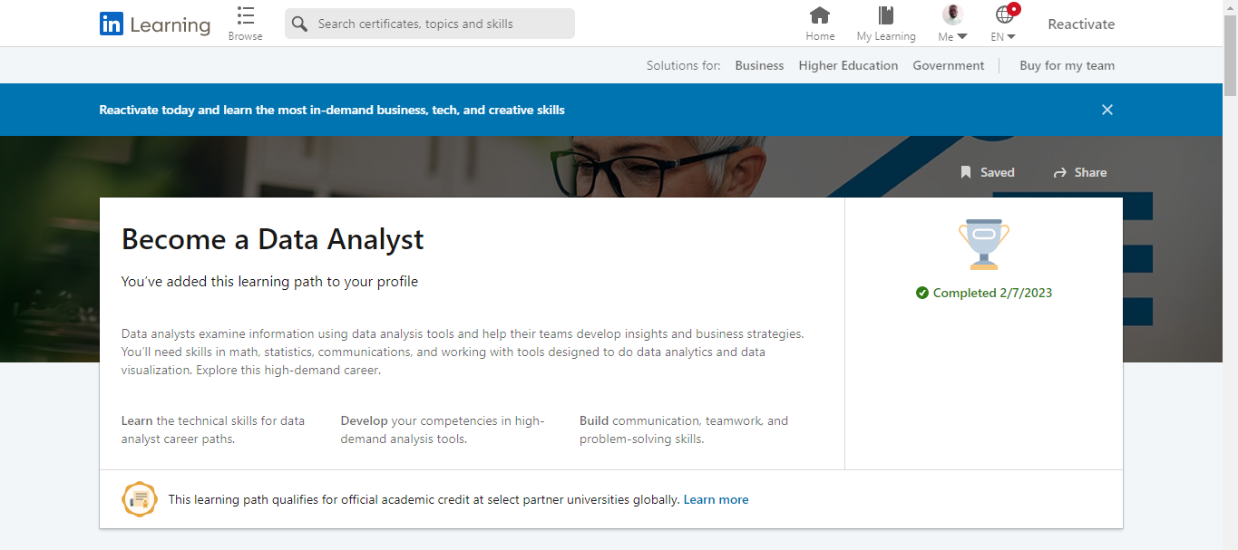Open the Higher Education solutions link

tap(848, 65)
